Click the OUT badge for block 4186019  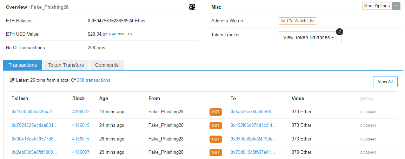click(x=215, y=125)
